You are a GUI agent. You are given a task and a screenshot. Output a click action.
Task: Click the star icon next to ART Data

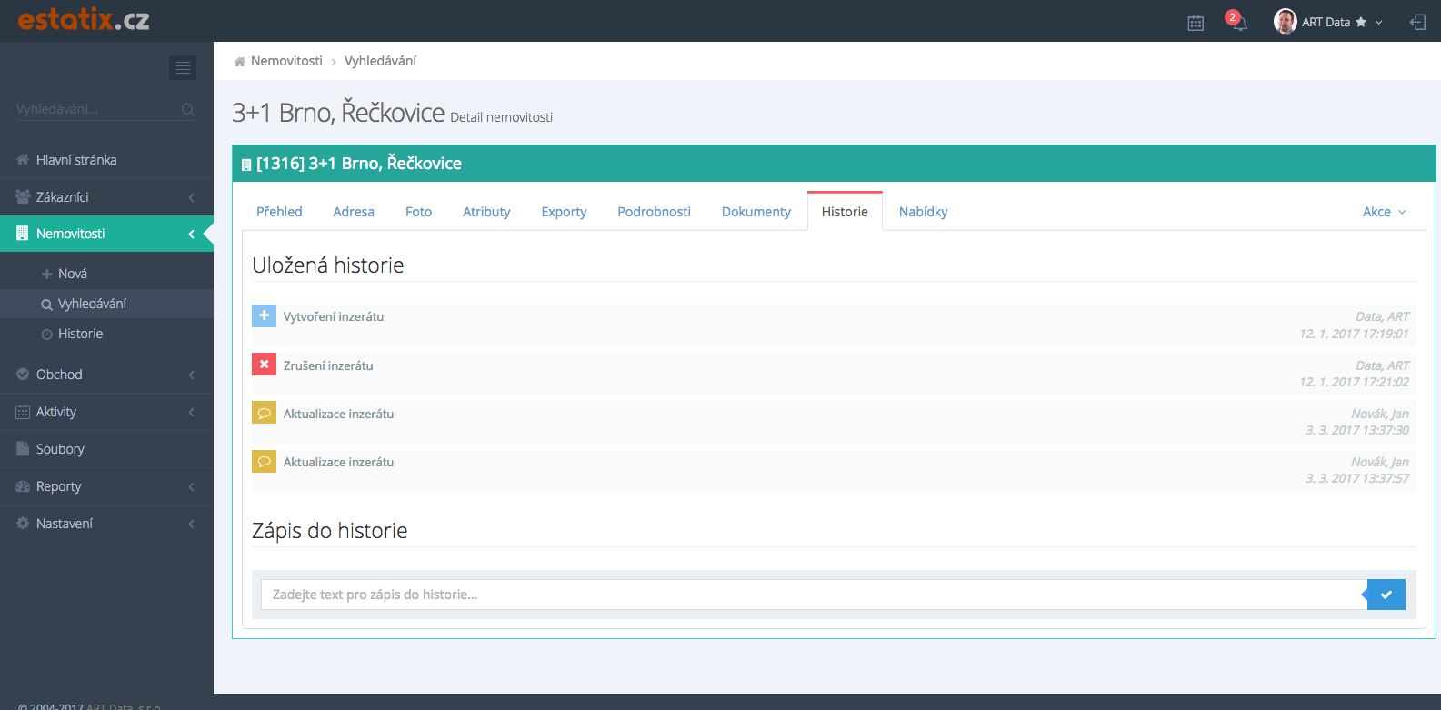pyautogui.click(x=1361, y=22)
